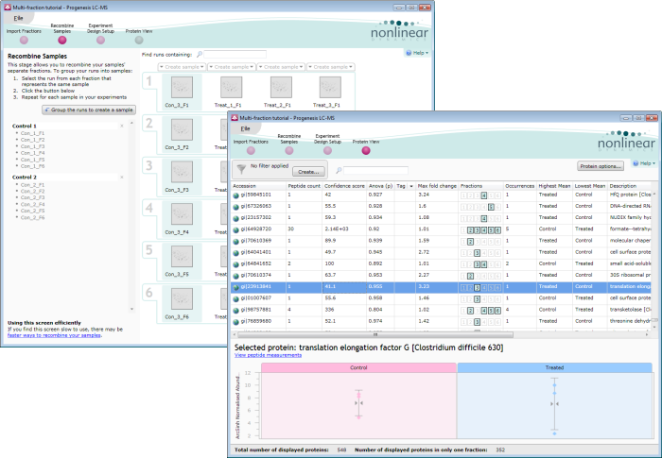Click globe icon for protein gi|59845101
The image size is (662, 458).
(236, 195)
